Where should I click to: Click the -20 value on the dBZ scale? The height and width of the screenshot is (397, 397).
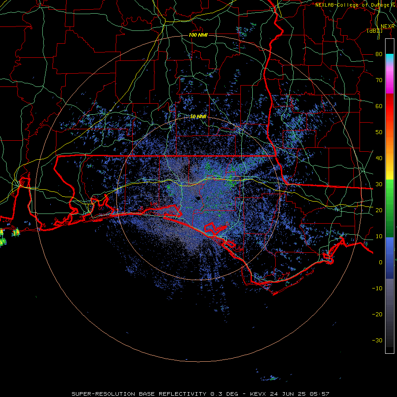[377, 315]
